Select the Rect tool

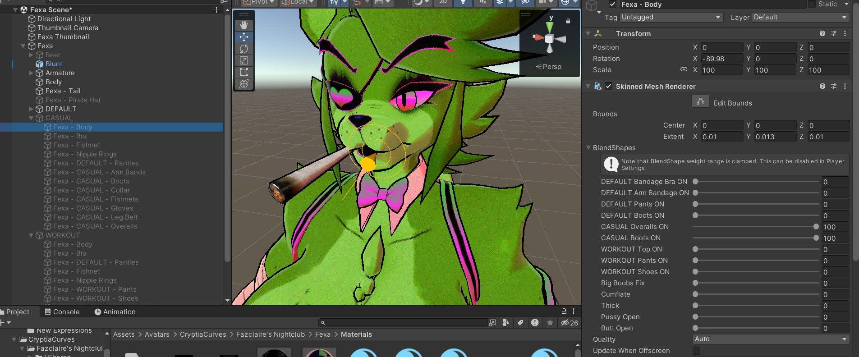[x=244, y=72]
